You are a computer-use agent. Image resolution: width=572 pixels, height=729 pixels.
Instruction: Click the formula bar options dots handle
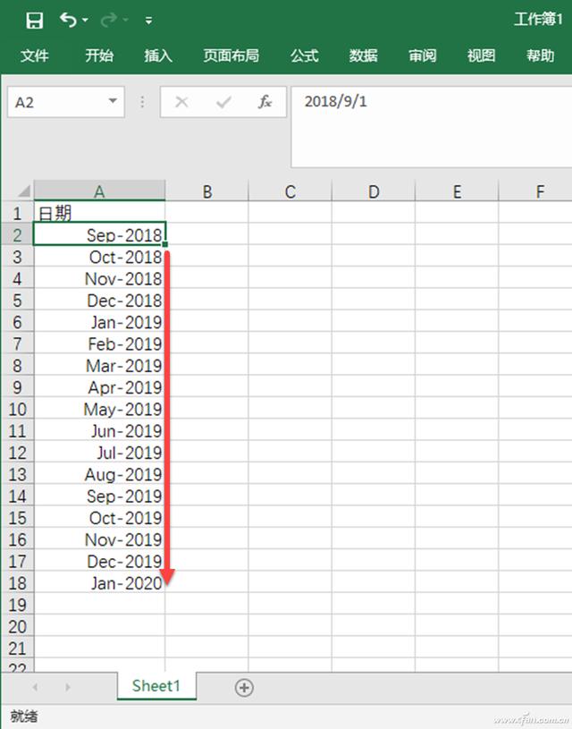(x=142, y=101)
